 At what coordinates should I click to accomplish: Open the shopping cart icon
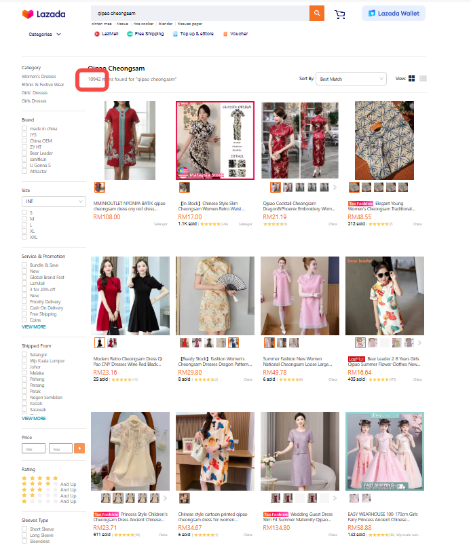click(340, 14)
